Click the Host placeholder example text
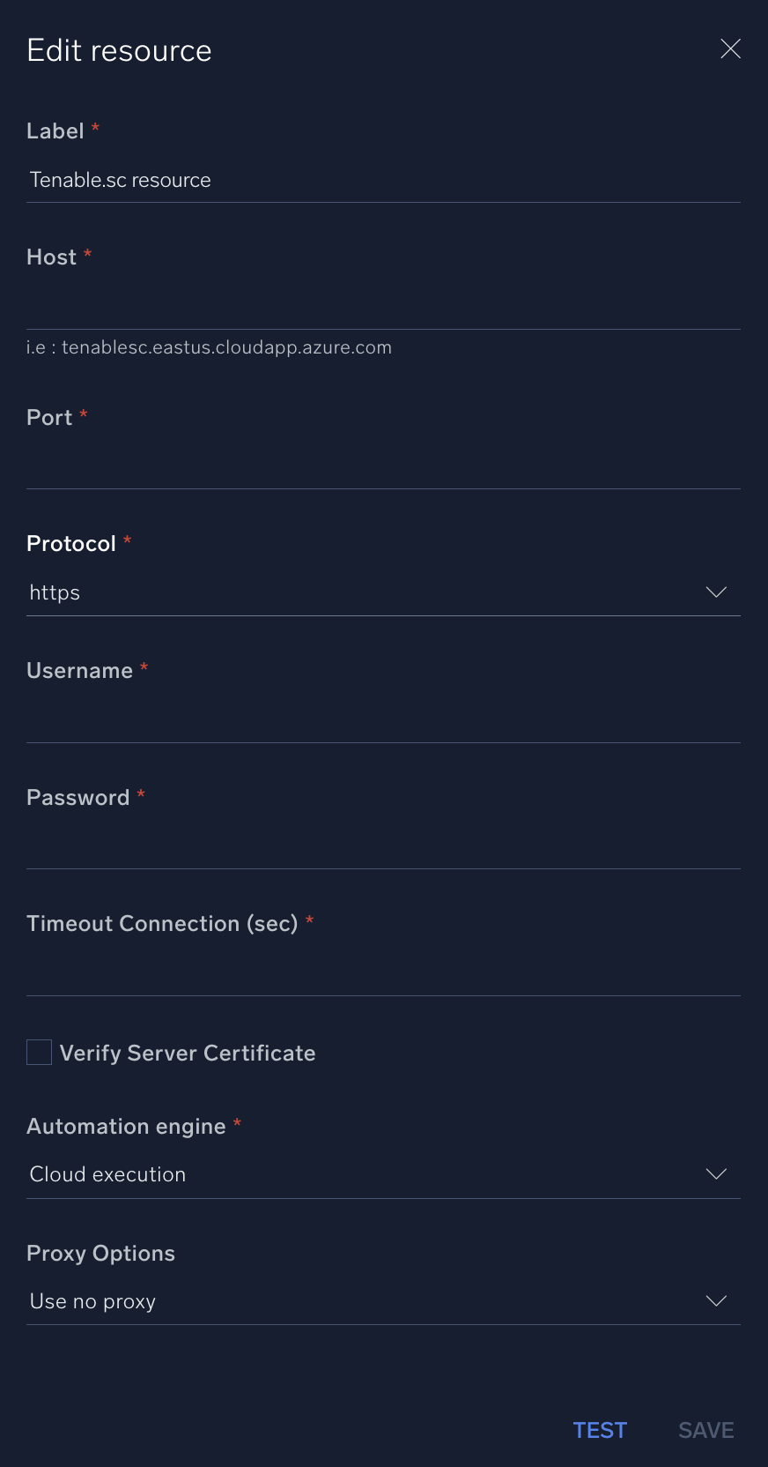The height and width of the screenshot is (1467, 768). (x=208, y=346)
